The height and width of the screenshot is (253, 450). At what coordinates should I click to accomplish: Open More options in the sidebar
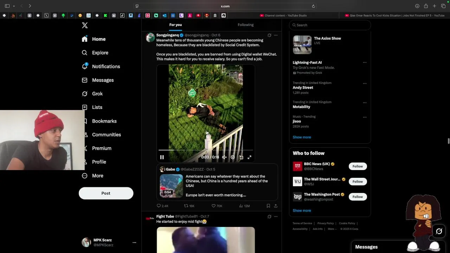pyautogui.click(x=92, y=176)
